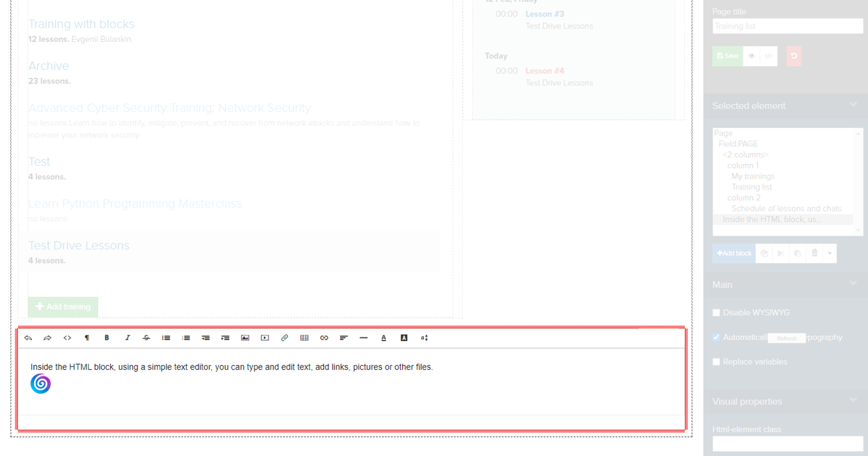868x456 pixels.
Task: Click the green Add training button
Action: [63, 306]
